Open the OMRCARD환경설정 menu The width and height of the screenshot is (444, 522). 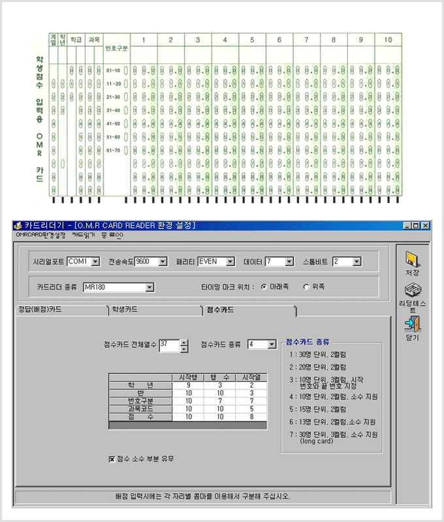coord(40,235)
